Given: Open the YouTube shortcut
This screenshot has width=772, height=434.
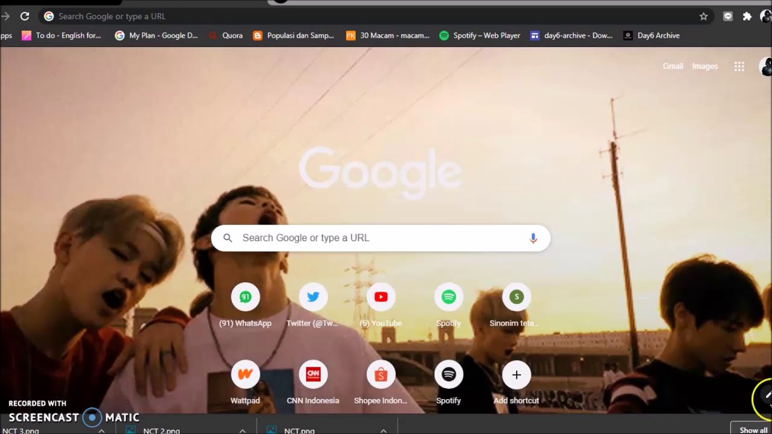Looking at the screenshot, I should point(381,305).
